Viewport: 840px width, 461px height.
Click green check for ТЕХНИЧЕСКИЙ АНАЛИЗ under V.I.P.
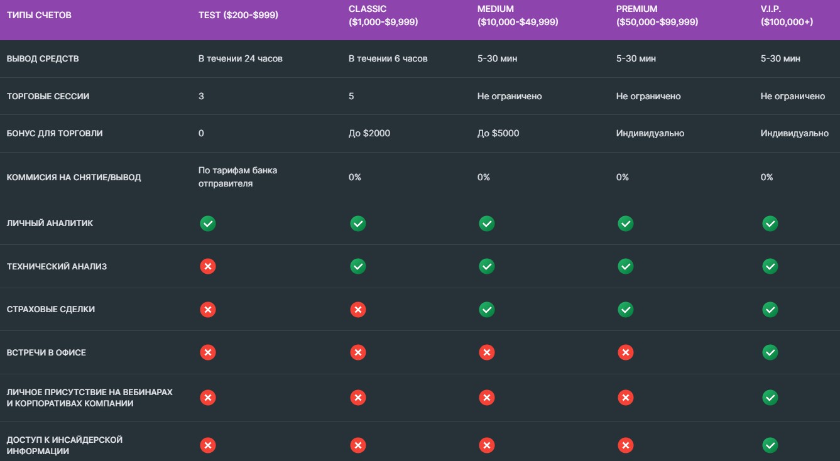pyautogui.click(x=770, y=266)
